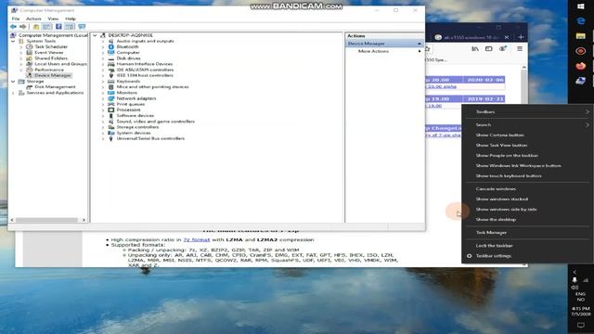The height and width of the screenshot is (334, 594).
Task: Click the Event Viewer icon in tree
Action: [29, 52]
